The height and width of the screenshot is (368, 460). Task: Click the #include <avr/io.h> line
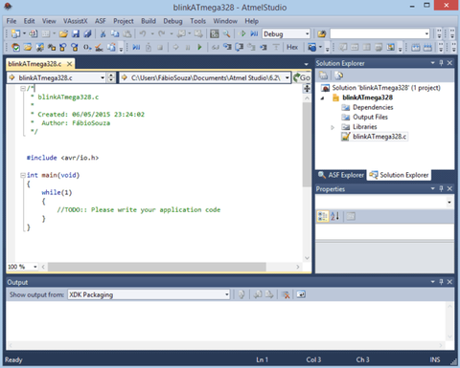click(x=62, y=158)
